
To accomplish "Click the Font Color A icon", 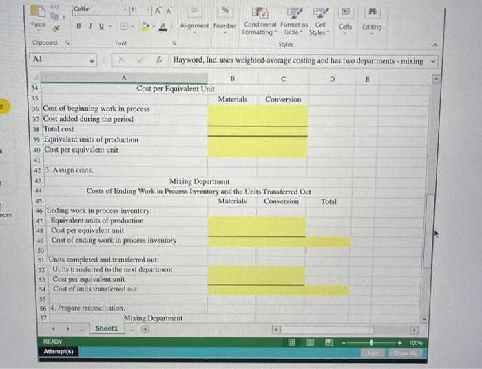I will 163,27.
